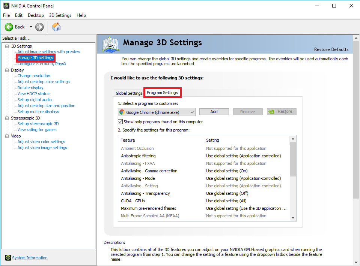Click the NVIDIA Control Panel title icon
This screenshot has width=360, height=266.
tap(5, 6)
